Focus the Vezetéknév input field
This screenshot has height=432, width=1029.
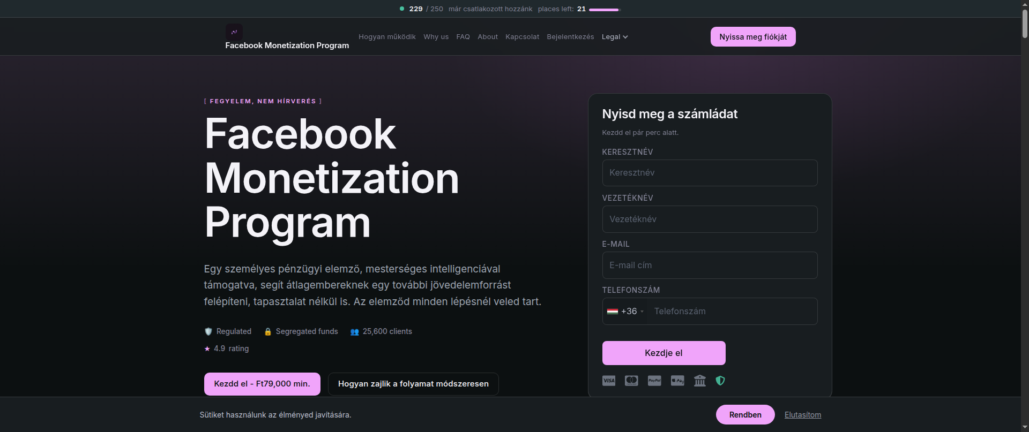point(710,219)
